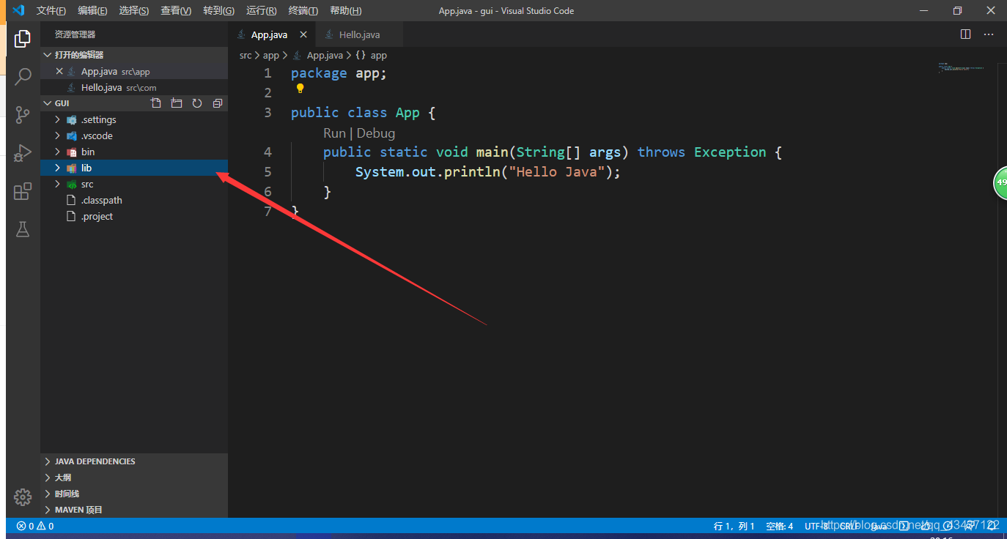Click the Run code lens link

coord(334,133)
